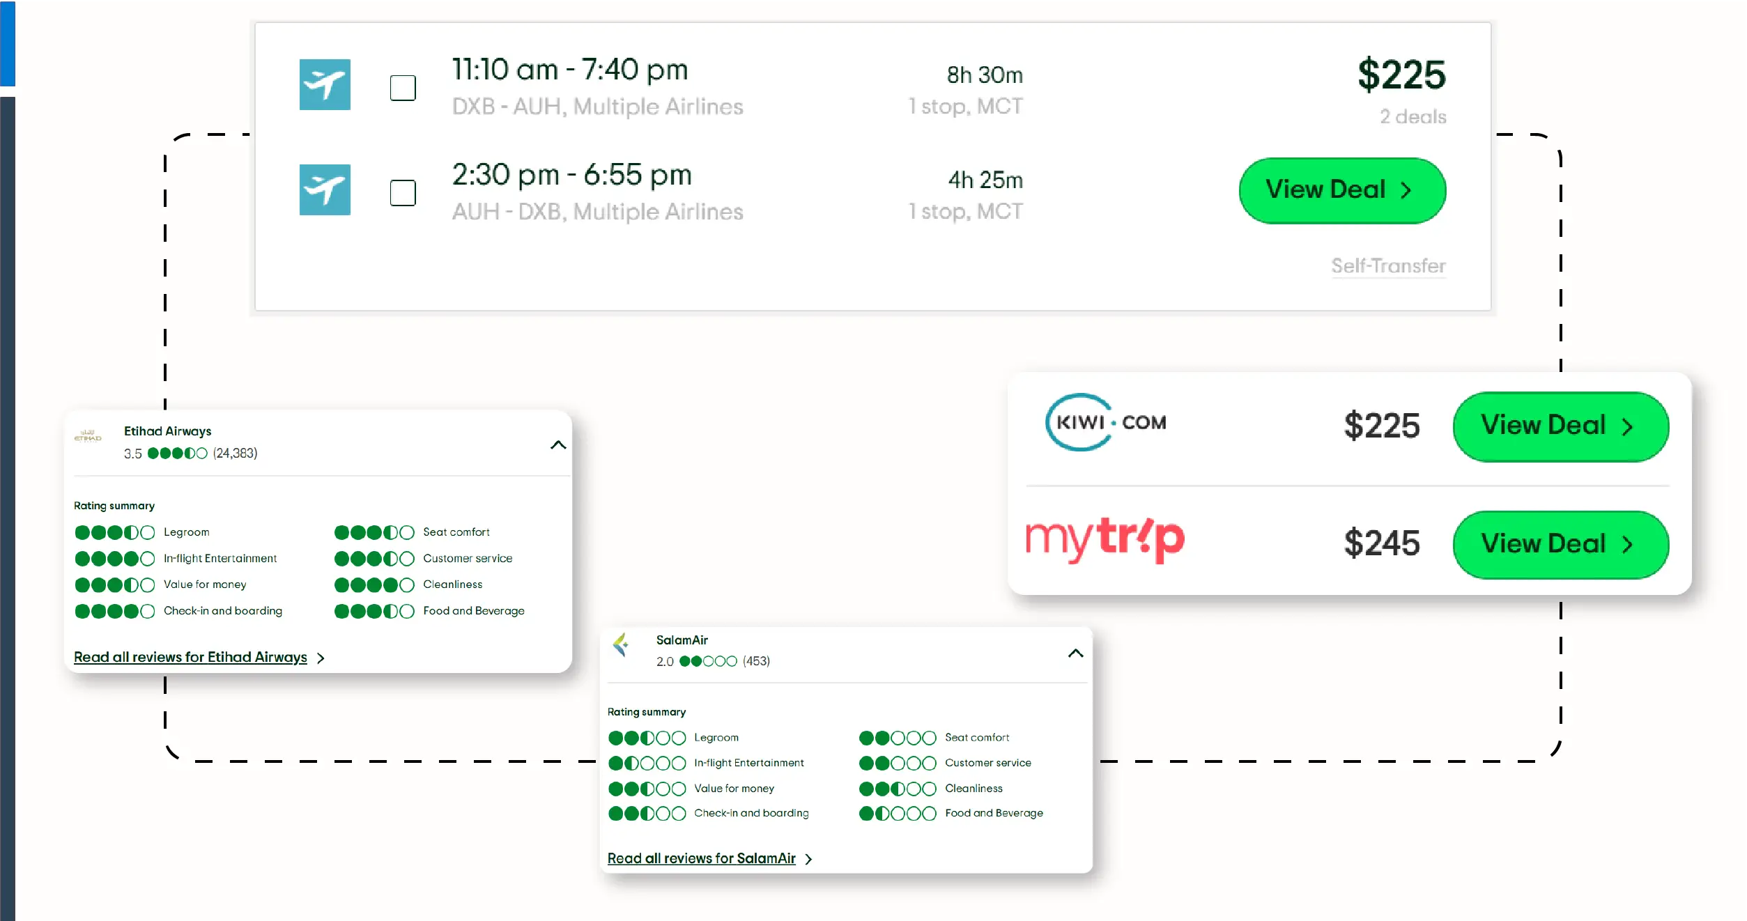
Task: Click the Etihad Airways 3.5 rating bubbles
Action: click(177, 454)
